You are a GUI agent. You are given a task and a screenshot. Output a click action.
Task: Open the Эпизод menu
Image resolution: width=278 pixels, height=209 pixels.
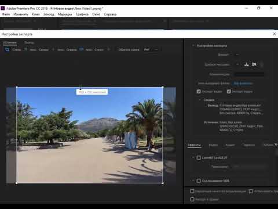pos(49,14)
